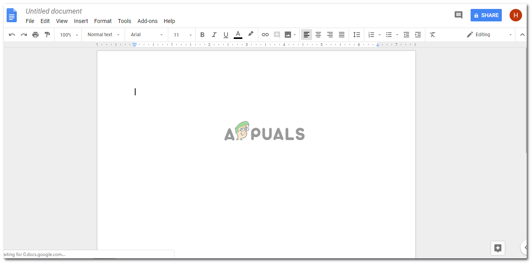Click the decrease indent icon
Image resolution: width=531 pixels, height=263 pixels.
(406, 35)
